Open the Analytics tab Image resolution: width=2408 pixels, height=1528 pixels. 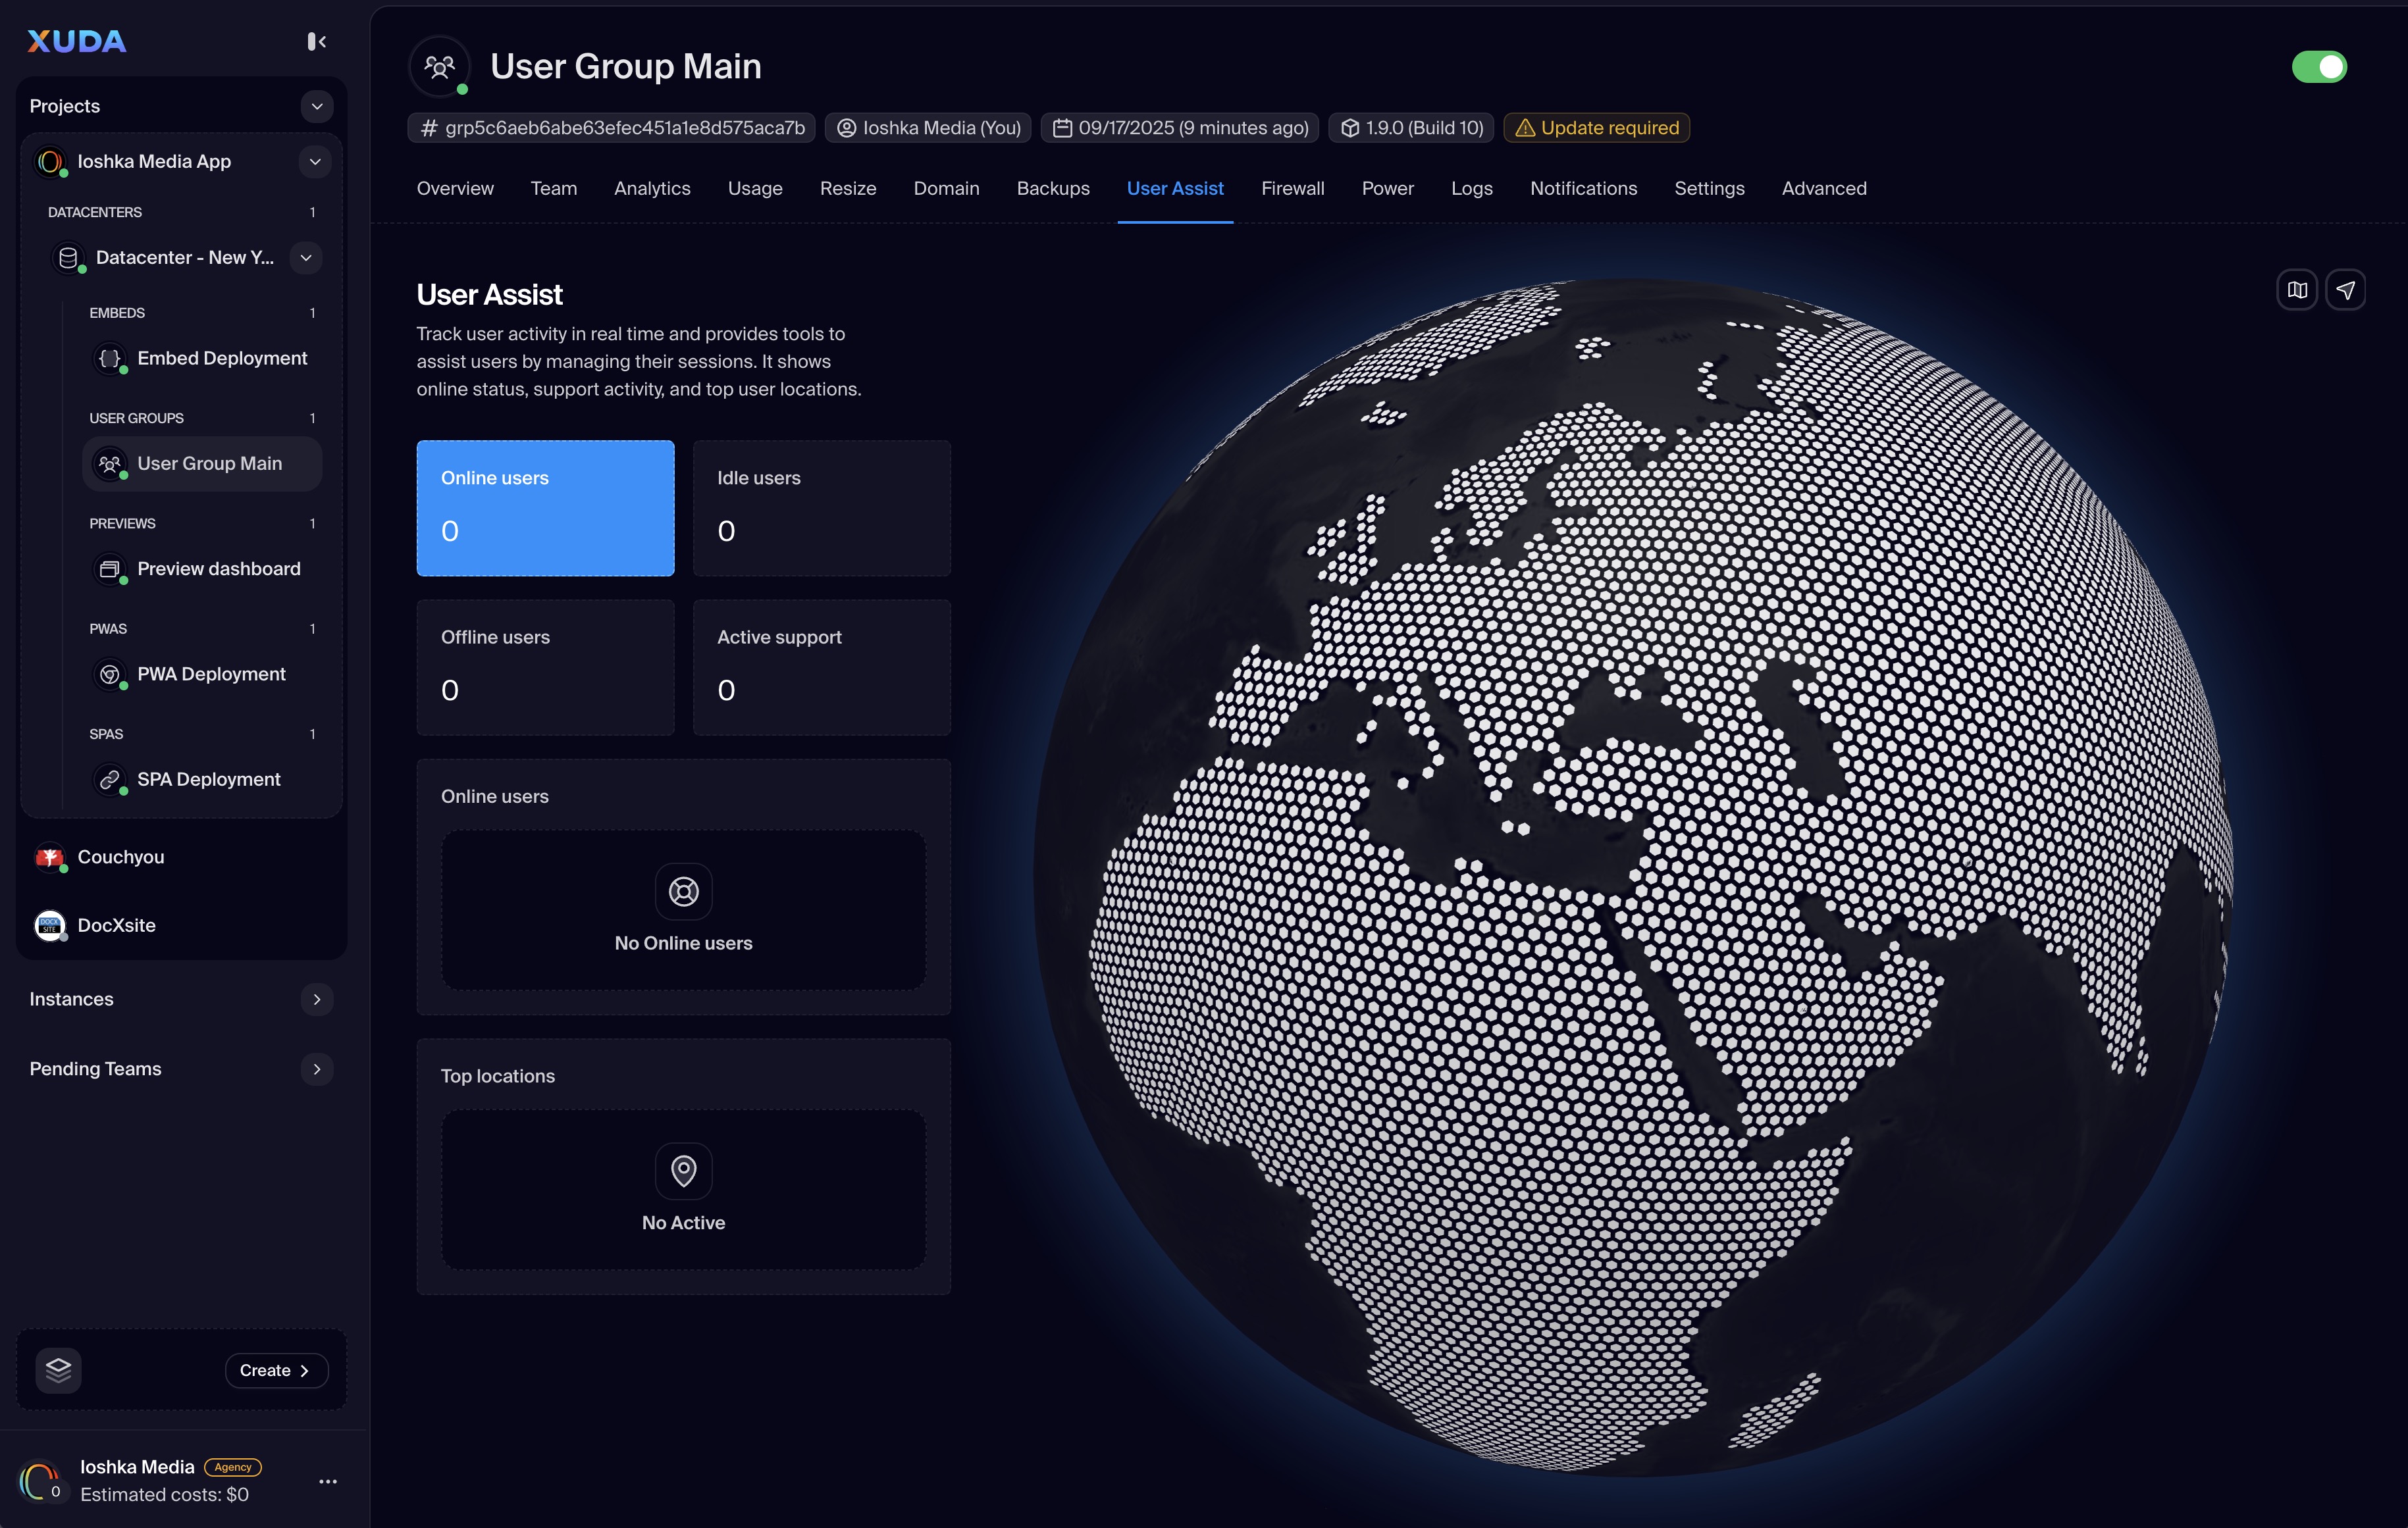tap(652, 188)
